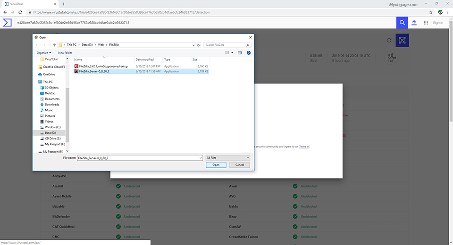Select FileZilla_Server-0_9_60_2 file icon
The height and width of the screenshot is (245, 453).
tap(76, 71)
